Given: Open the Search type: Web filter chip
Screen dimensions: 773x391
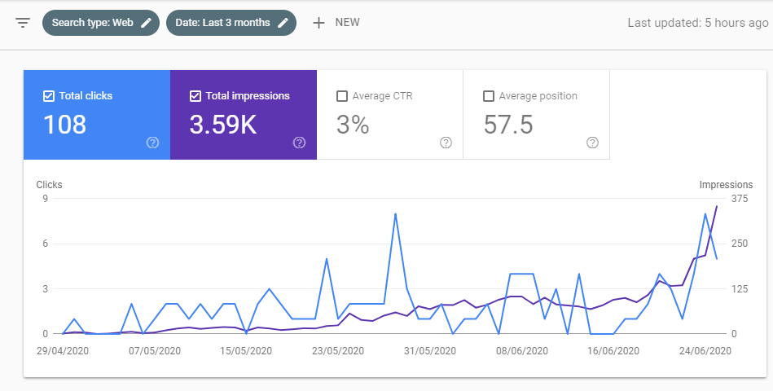Looking at the screenshot, I should (x=101, y=23).
